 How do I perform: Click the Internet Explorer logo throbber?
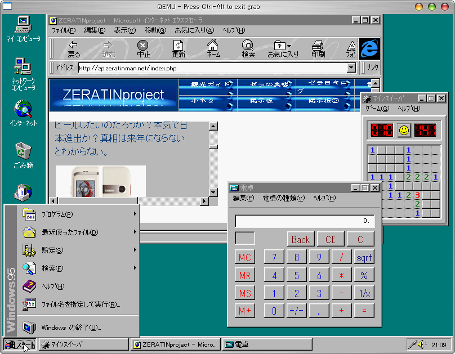pyautogui.click(x=369, y=48)
